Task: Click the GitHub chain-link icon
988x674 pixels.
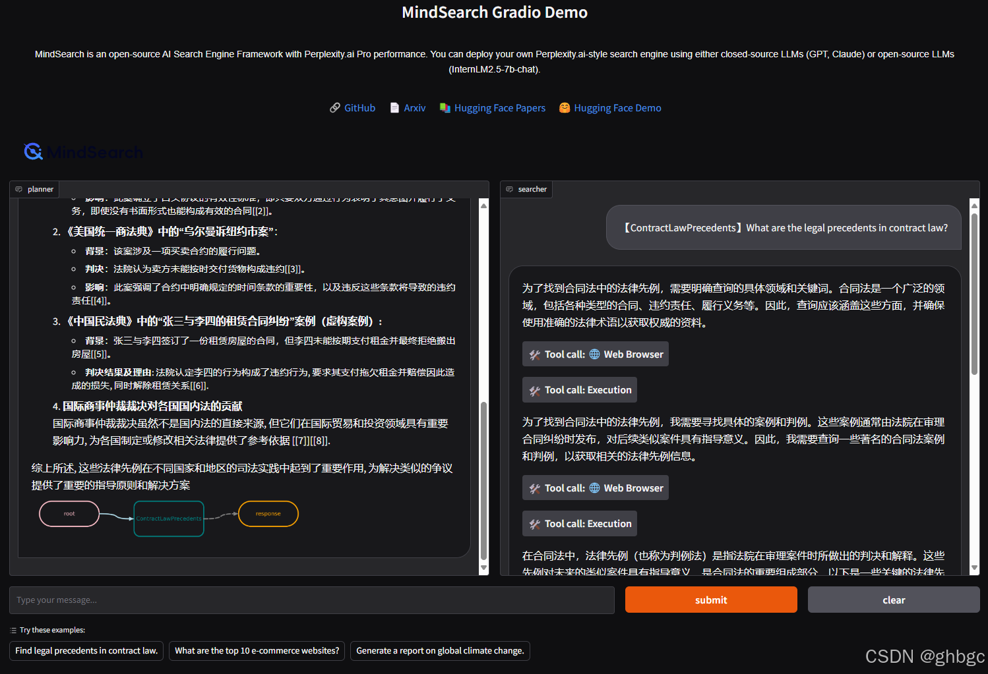Action: [335, 108]
